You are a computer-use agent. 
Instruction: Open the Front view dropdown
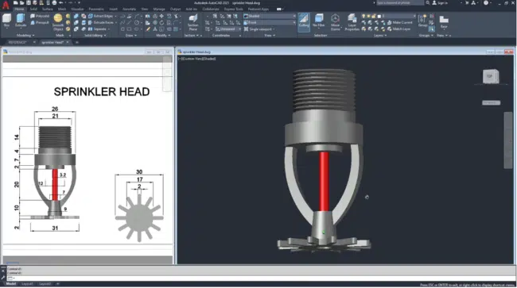click(270, 22)
